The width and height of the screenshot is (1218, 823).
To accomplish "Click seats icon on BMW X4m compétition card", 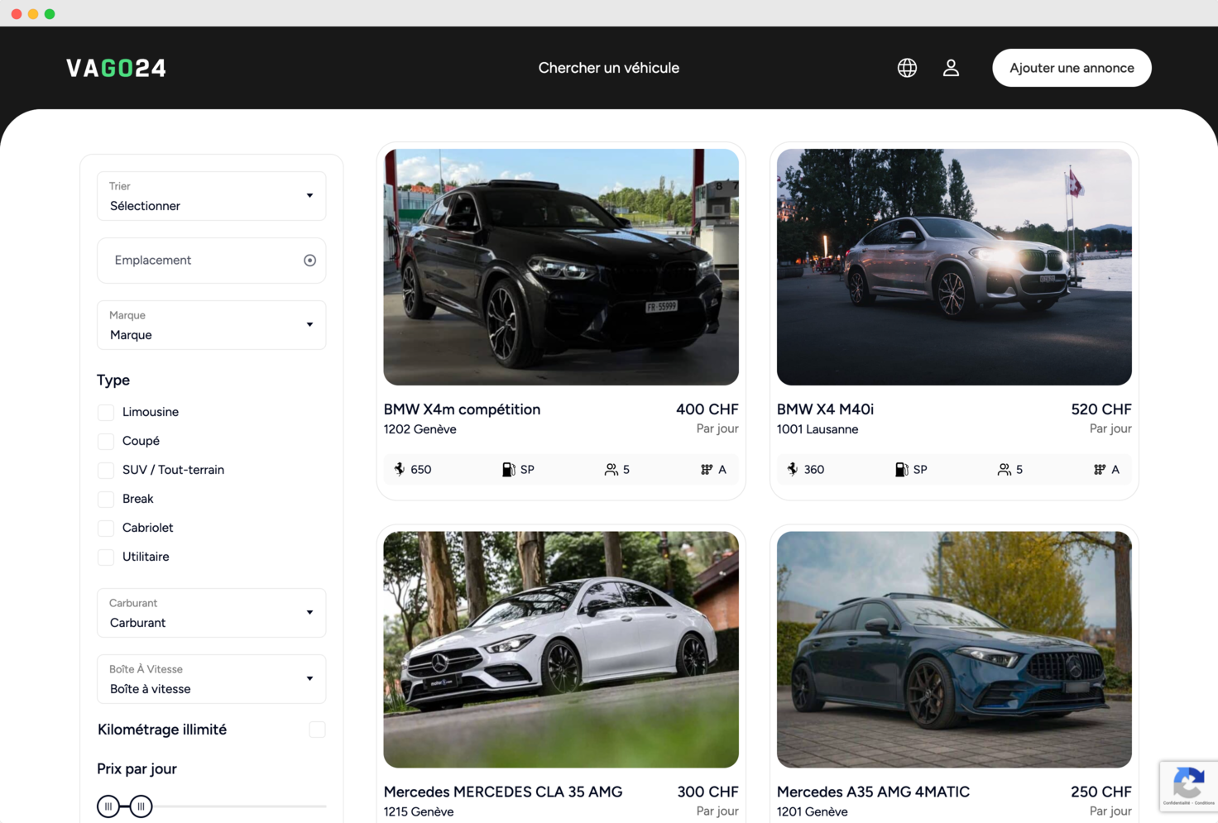I will click(611, 469).
